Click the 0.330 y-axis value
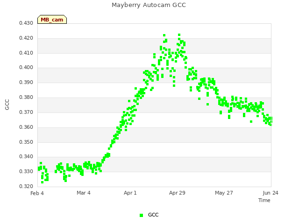Viewport: 299px width, 224px height. coord(26,171)
